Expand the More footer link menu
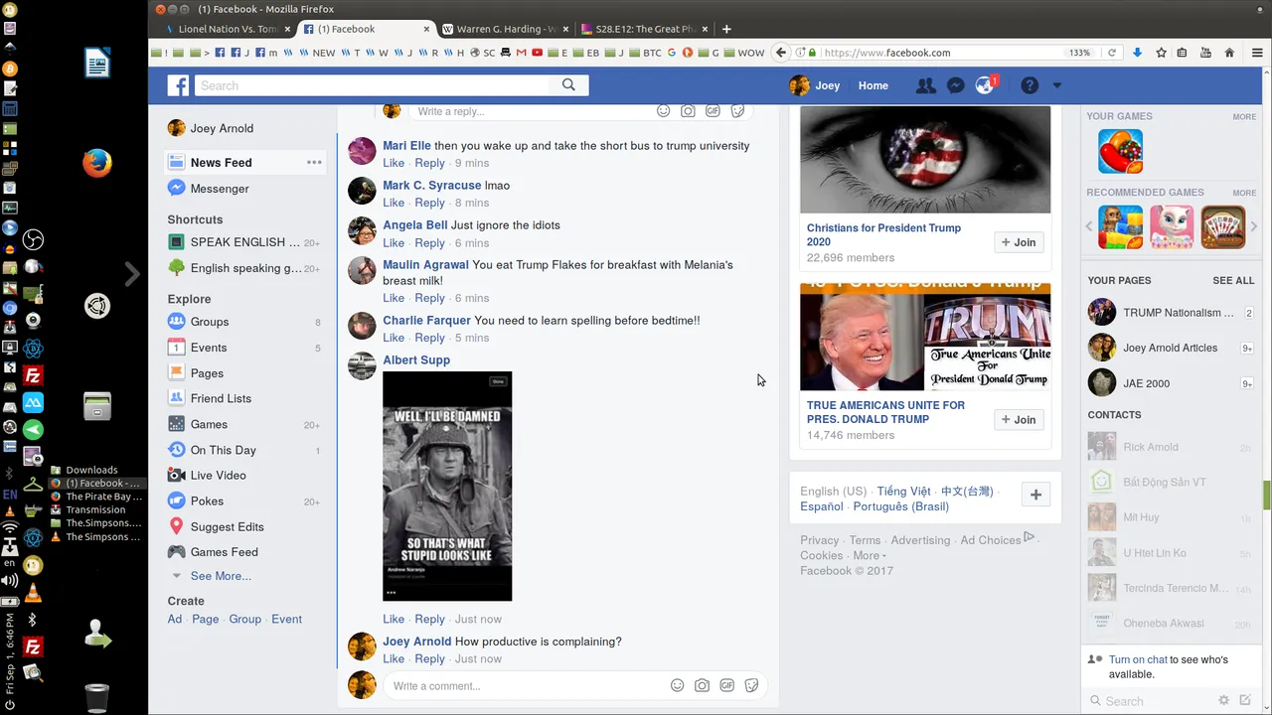This screenshot has height=715, width=1272. tap(870, 555)
